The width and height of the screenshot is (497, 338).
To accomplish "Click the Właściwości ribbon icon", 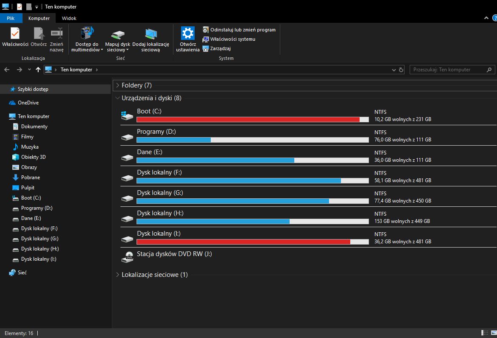I will [x=15, y=34].
